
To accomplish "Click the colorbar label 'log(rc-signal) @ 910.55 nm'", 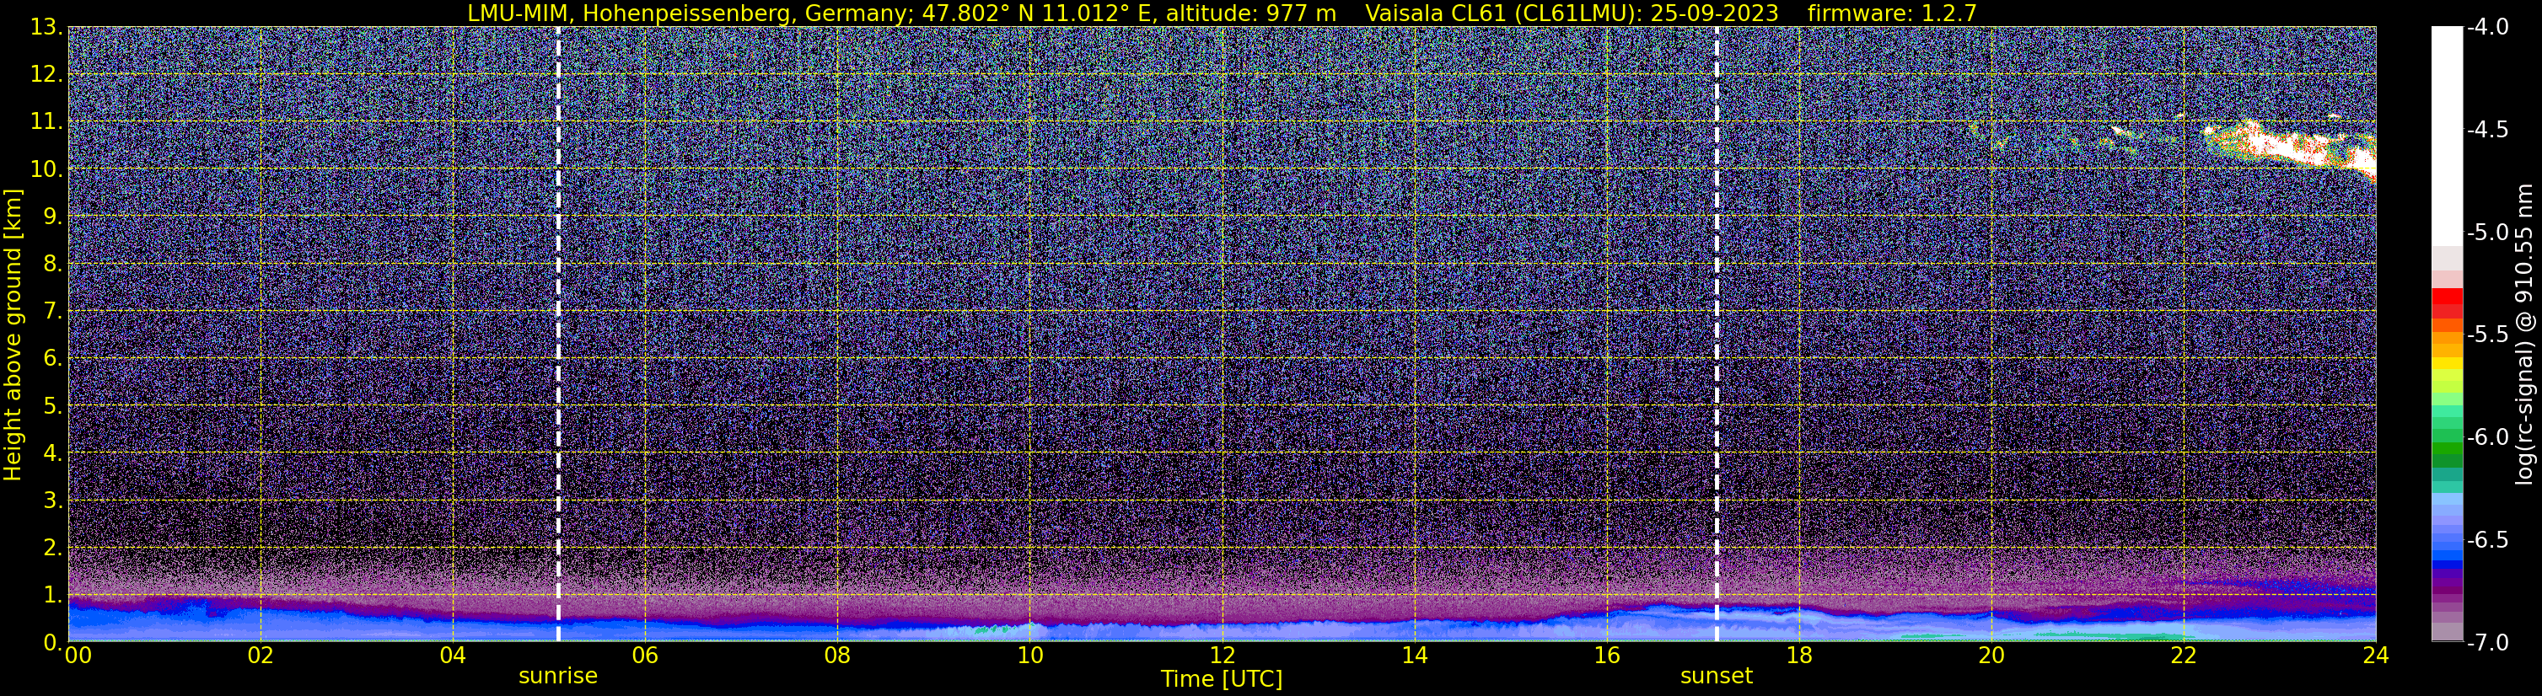I will (x=2525, y=335).
